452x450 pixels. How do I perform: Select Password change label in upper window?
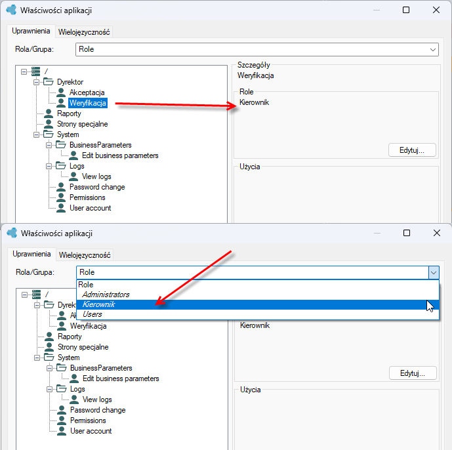(x=97, y=187)
